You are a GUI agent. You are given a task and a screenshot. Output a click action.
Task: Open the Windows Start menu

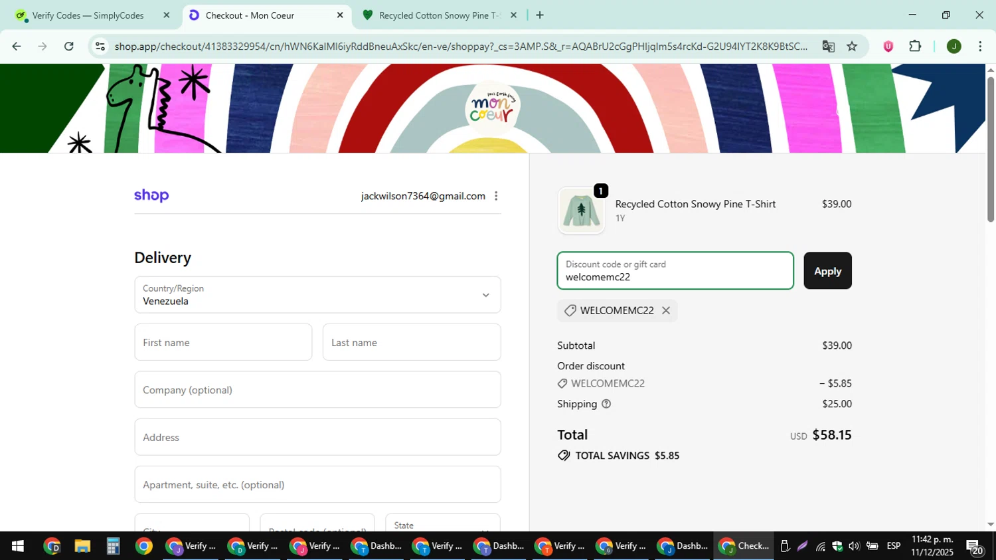pos(18,546)
